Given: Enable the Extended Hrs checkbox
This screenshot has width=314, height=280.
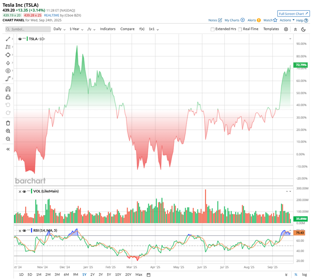Looking at the screenshot, I should (212, 29).
